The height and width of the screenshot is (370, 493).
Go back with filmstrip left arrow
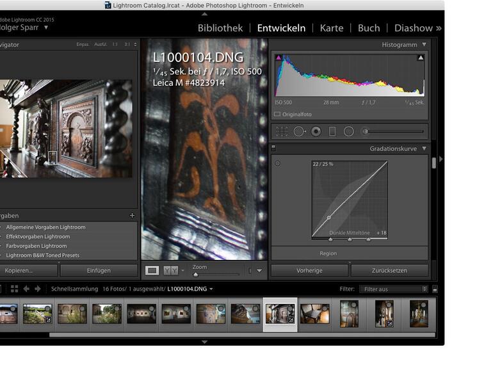click(x=26, y=289)
